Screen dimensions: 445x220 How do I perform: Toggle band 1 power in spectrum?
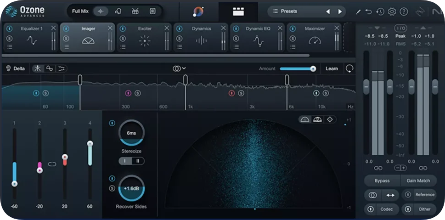coord(36,93)
